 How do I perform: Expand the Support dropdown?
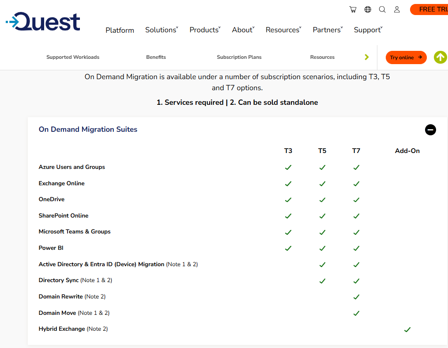pos(367,30)
